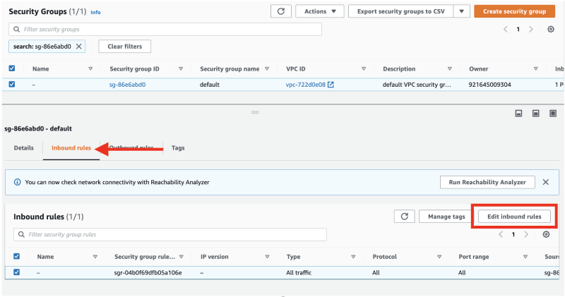Sort by VPC ID column
The height and width of the screenshot is (297, 565).
[364, 68]
